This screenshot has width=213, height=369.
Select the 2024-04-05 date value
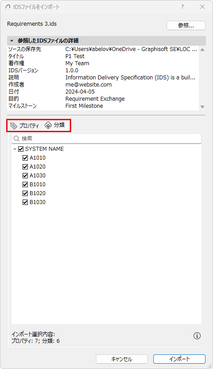click(80, 91)
